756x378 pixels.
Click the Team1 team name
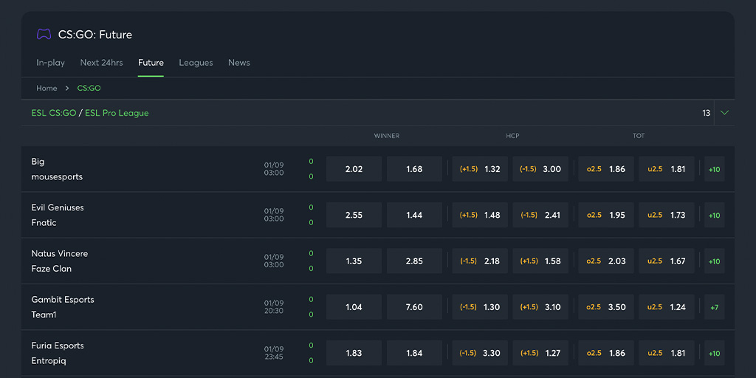click(x=44, y=315)
